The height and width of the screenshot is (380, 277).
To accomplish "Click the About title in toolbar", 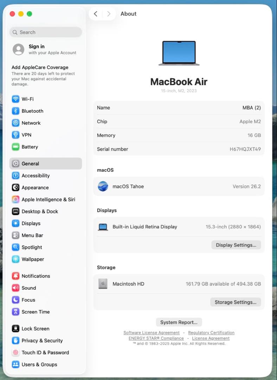I will 129,14.
